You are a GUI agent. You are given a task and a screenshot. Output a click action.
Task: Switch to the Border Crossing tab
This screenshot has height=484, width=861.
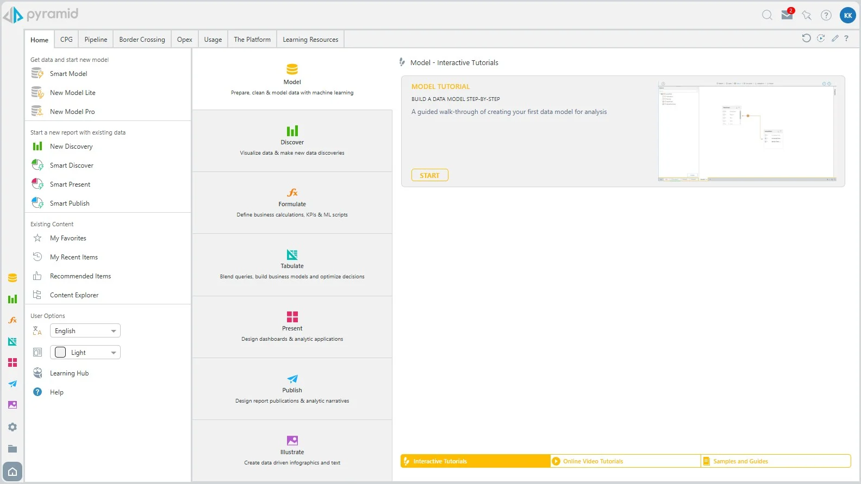[x=142, y=39]
